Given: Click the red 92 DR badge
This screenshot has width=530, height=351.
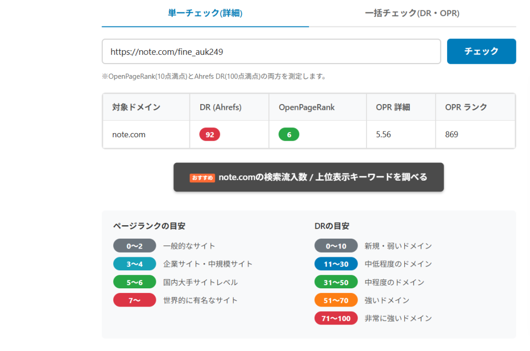Looking at the screenshot, I should tap(210, 135).
